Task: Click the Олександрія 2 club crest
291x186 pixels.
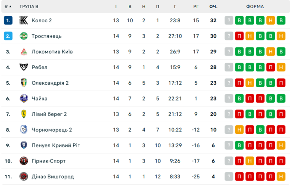Action: point(24,83)
